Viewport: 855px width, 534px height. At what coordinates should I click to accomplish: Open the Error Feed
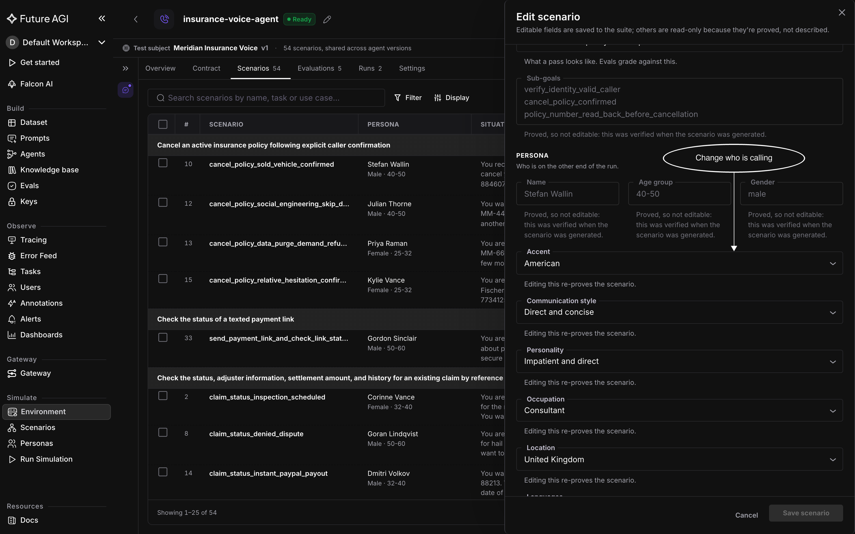point(38,256)
